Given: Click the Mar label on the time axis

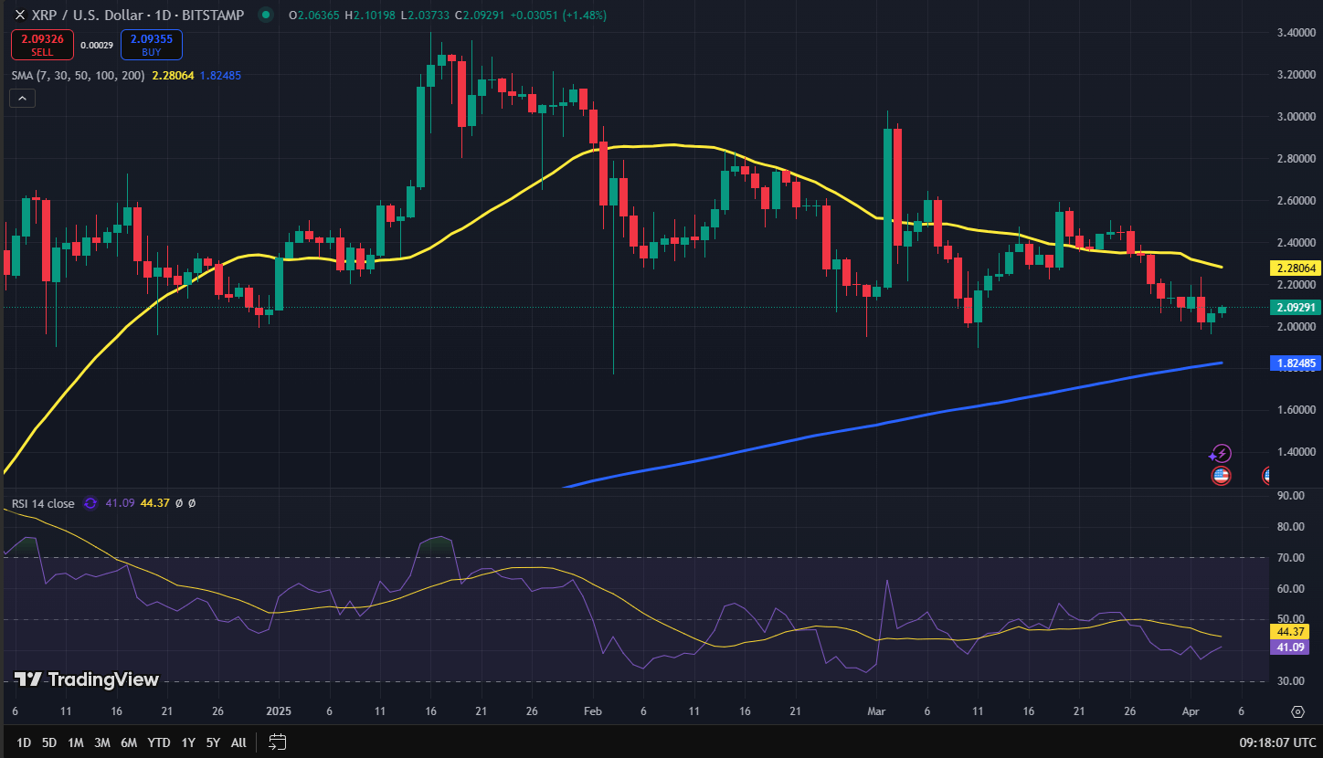Looking at the screenshot, I should (x=877, y=711).
